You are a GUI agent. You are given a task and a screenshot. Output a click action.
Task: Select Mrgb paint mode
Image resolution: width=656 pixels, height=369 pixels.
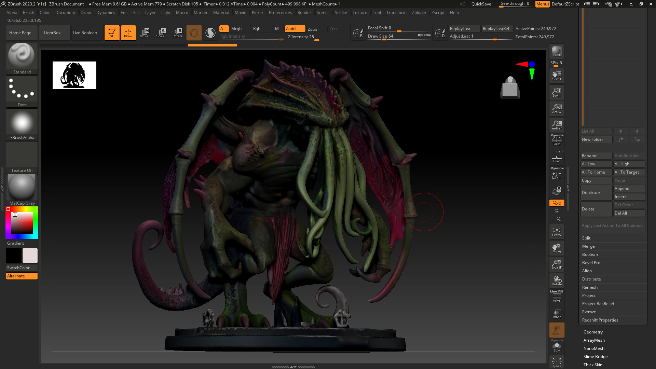240,29
